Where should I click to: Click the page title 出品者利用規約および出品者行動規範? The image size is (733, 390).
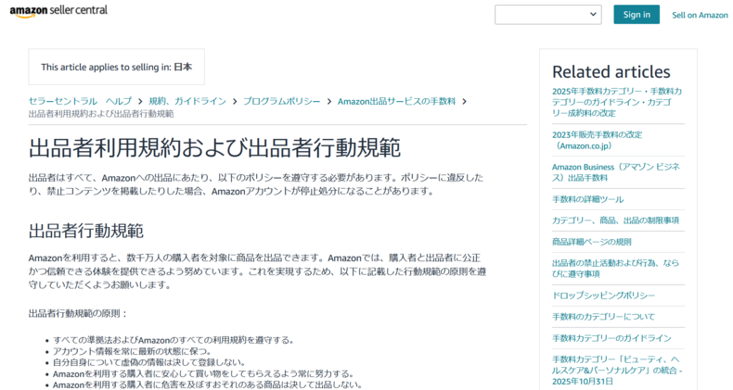[214, 147]
